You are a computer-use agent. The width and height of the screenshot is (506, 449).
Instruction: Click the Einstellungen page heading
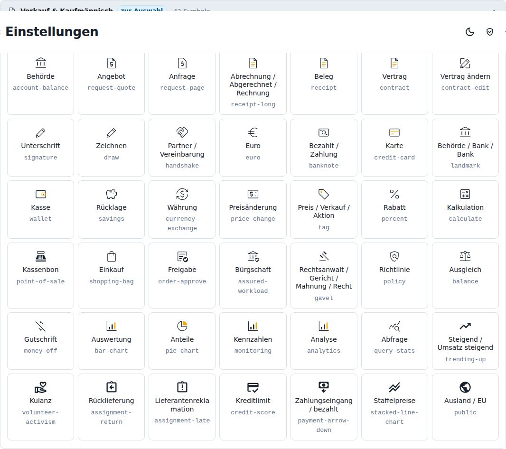(x=52, y=32)
